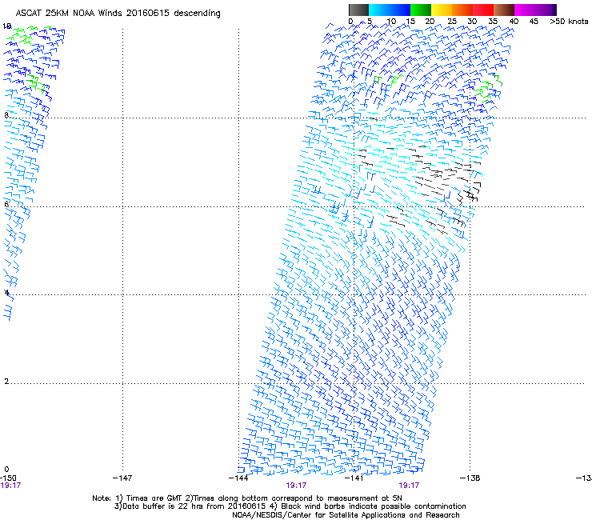Click the green 15-20 knots color bar segment
The width and height of the screenshot is (592, 520).
click(421, 10)
